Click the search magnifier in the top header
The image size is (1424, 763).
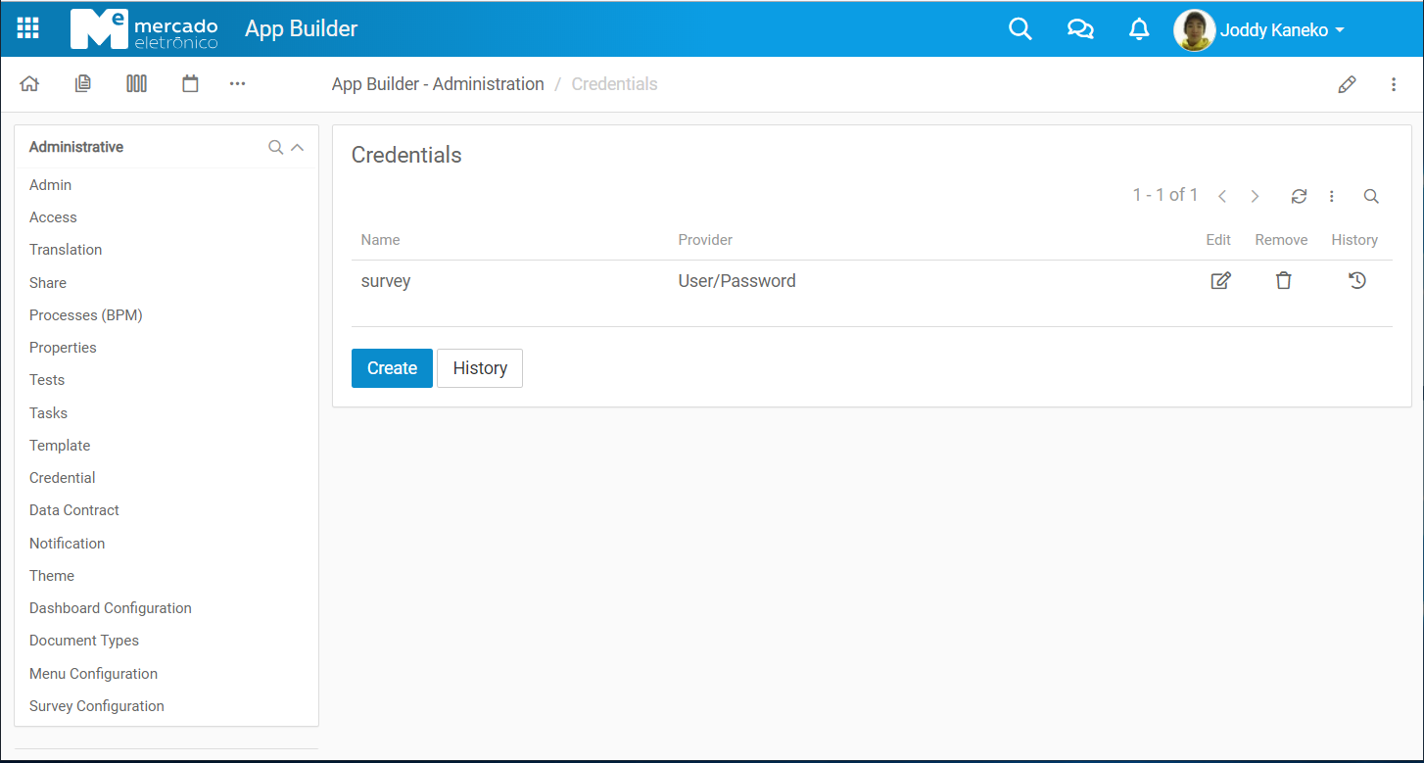click(1021, 29)
